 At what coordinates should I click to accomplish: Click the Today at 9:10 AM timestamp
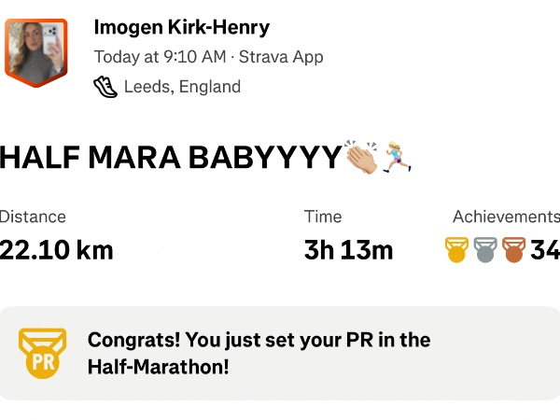160,57
